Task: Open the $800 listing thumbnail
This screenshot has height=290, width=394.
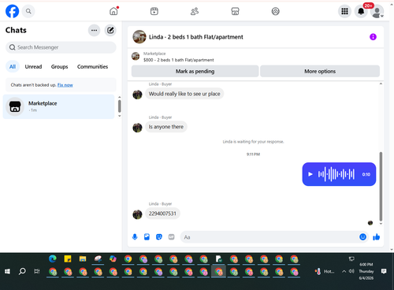Action: [x=136, y=56]
